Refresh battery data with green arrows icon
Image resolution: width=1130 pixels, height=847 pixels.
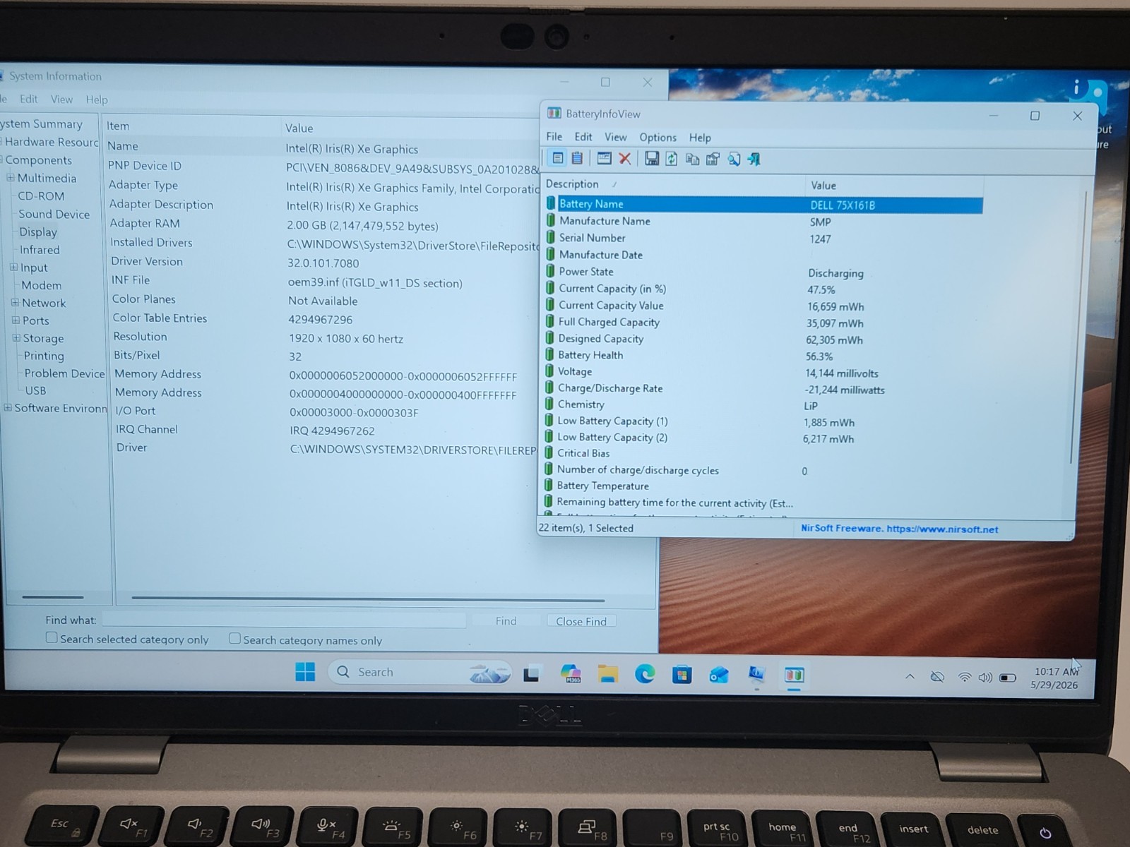[672, 159]
